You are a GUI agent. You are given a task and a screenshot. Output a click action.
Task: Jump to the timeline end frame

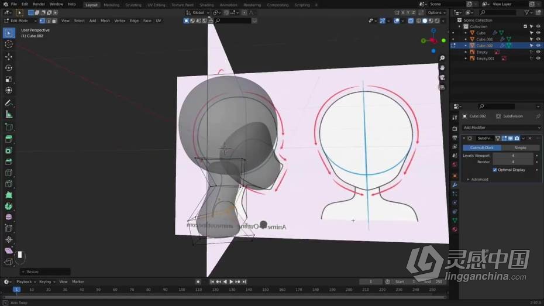(245, 281)
